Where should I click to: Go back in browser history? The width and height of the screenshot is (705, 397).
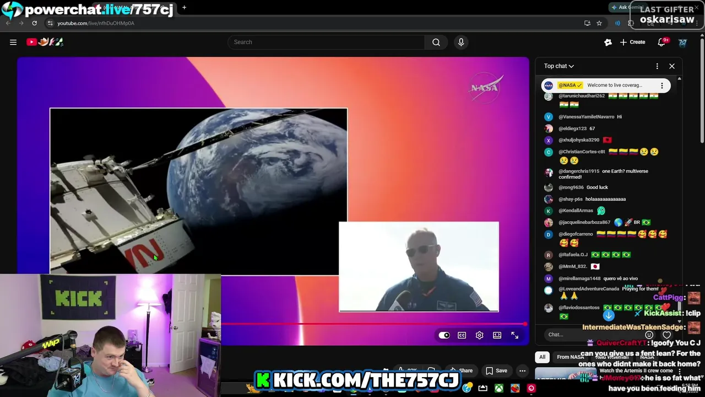(8, 23)
